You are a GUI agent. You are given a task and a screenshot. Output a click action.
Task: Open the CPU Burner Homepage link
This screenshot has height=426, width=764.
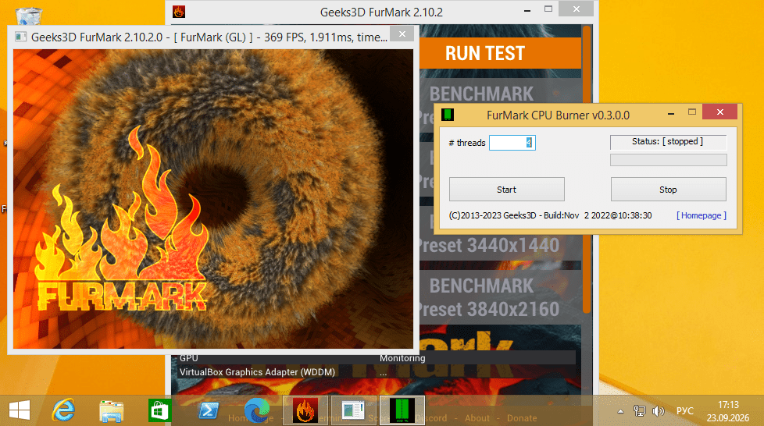(x=702, y=215)
